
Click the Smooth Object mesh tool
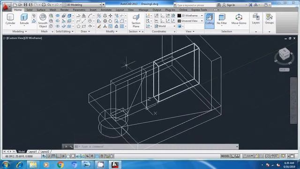click(43, 21)
